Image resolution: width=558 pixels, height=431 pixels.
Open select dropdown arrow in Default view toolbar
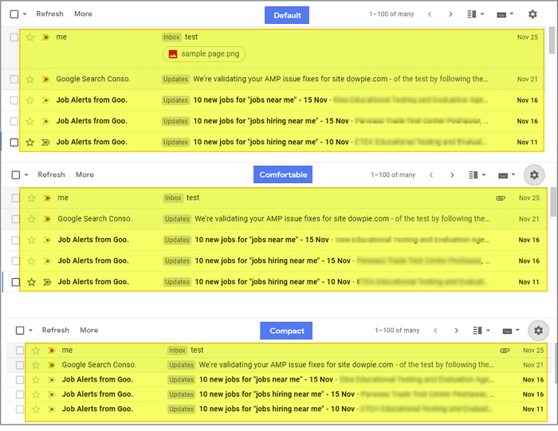[x=25, y=14]
